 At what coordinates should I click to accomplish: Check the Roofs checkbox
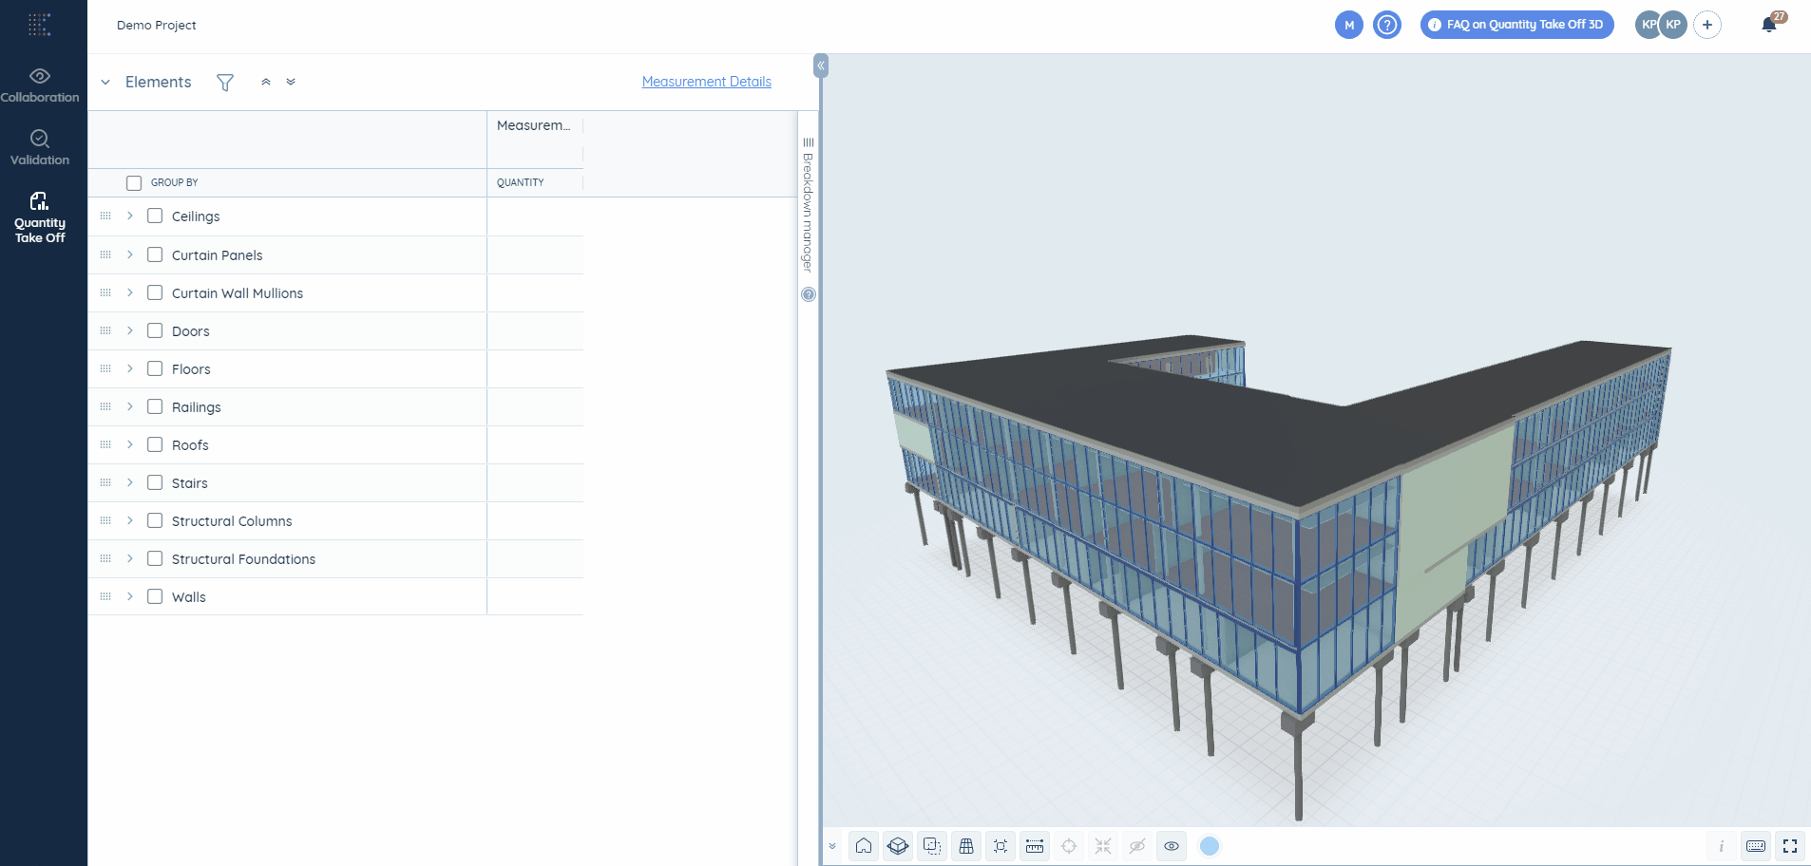(155, 444)
